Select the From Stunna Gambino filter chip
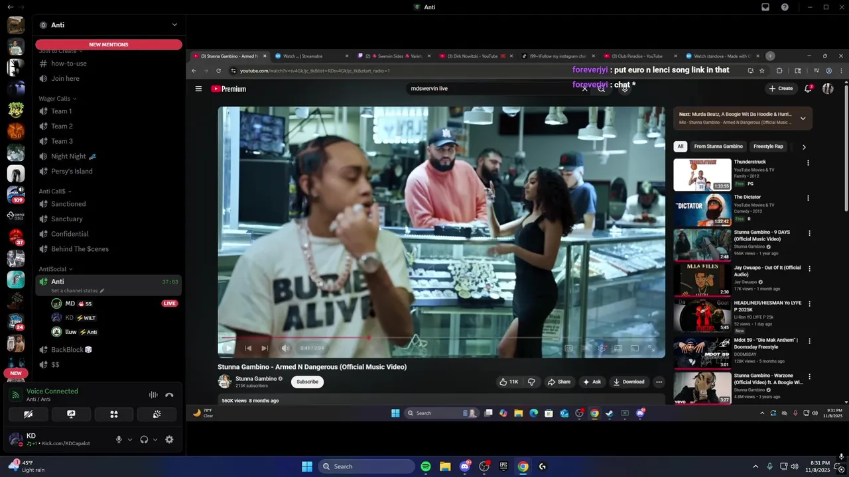The width and height of the screenshot is (849, 477). [x=718, y=146]
